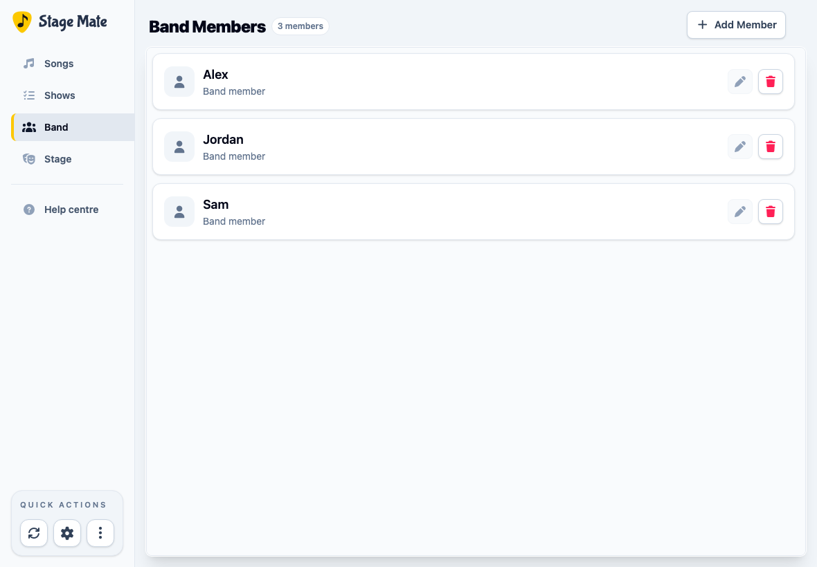The height and width of the screenshot is (567, 817).
Task: Click the Stage Mate guitar pick logo
Action: click(22, 22)
